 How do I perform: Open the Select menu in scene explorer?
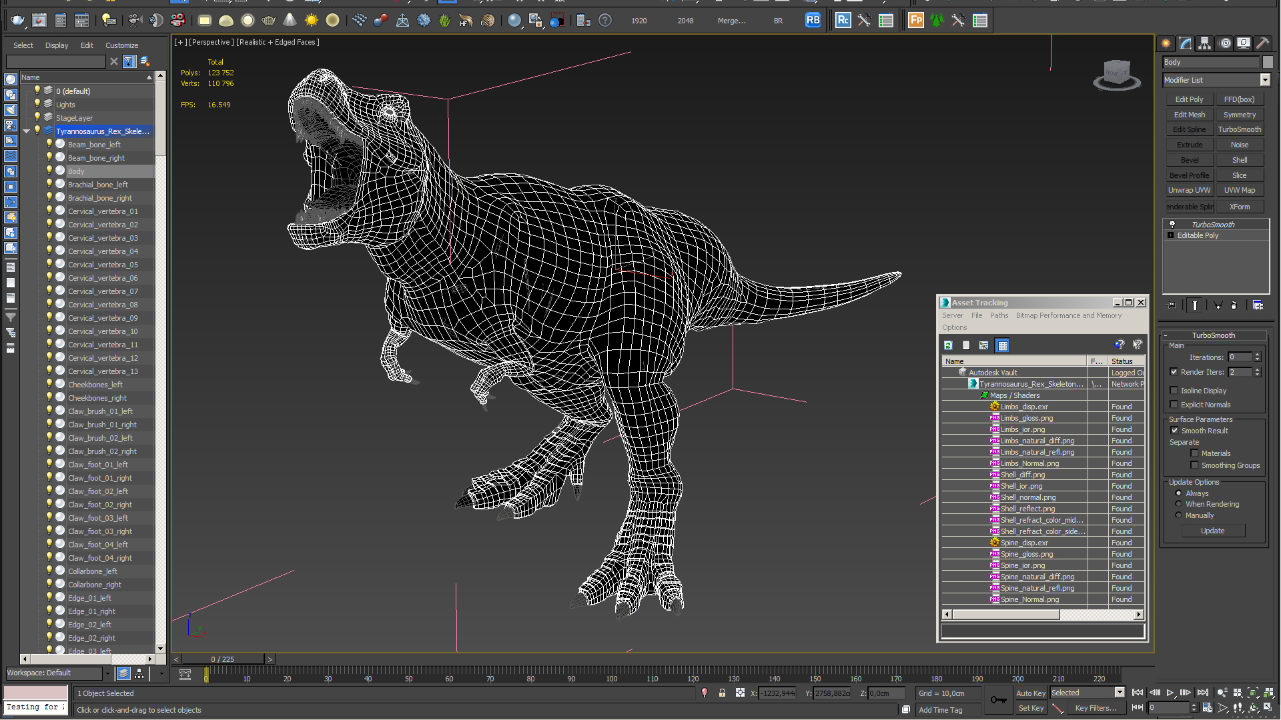click(x=23, y=45)
